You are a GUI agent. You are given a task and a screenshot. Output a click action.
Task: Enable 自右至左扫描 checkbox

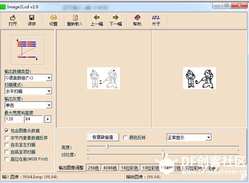[6, 145]
